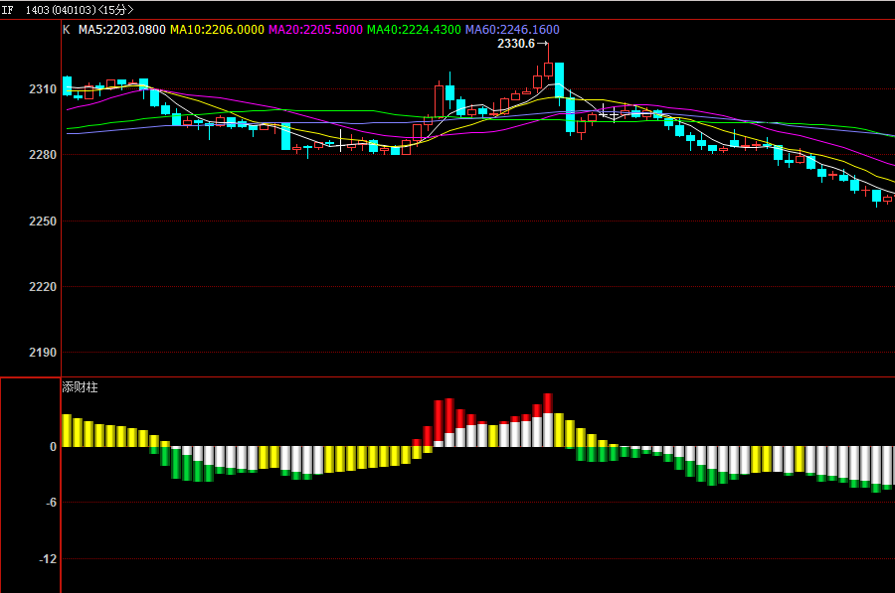Click the 2220 price axis label
The height and width of the screenshot is (593, 895).
pyautogui.click(x=43, y=286)
